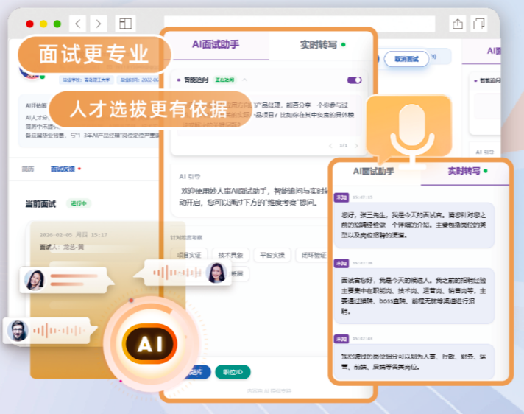Toggle the 智能追问 purple switch

click(354, 80)
